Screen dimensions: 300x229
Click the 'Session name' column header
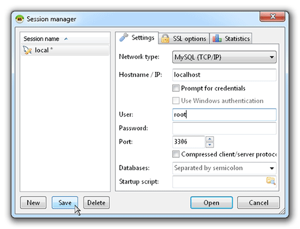coord(65,39)
